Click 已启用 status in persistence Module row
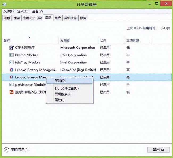Screen dimensions: 173x158 click(105, 85)
